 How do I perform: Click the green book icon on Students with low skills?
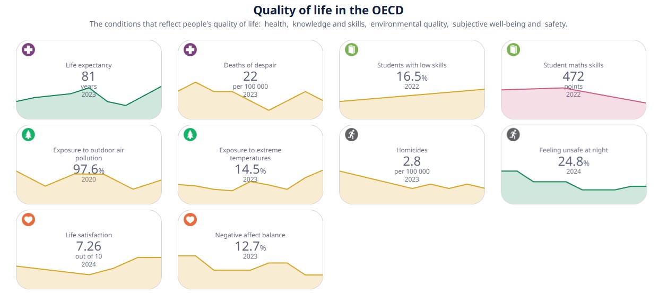[x=351, y=50]
